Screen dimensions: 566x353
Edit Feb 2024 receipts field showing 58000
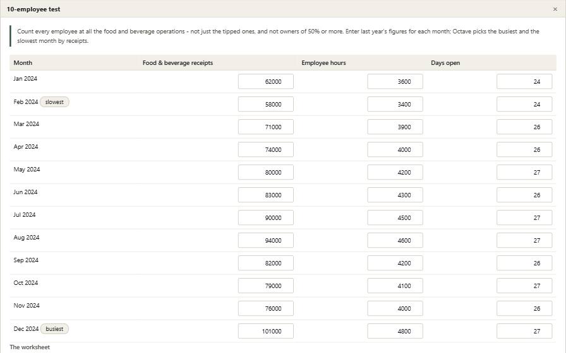click(x=266, y=104)
